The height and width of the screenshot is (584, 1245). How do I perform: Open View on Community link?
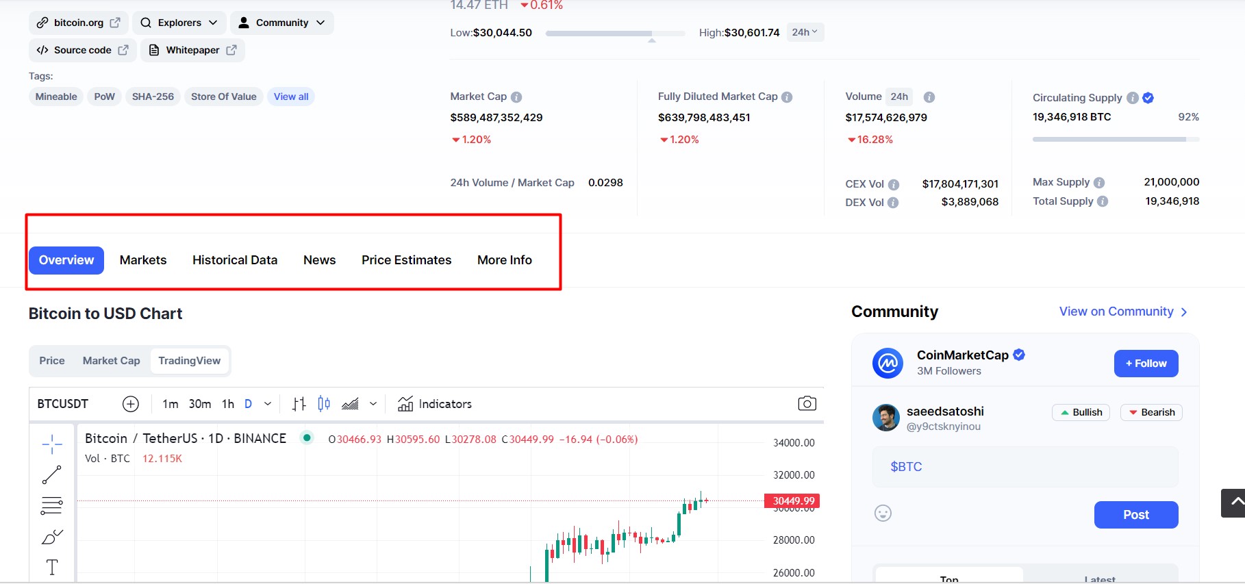pos(1123,312)
